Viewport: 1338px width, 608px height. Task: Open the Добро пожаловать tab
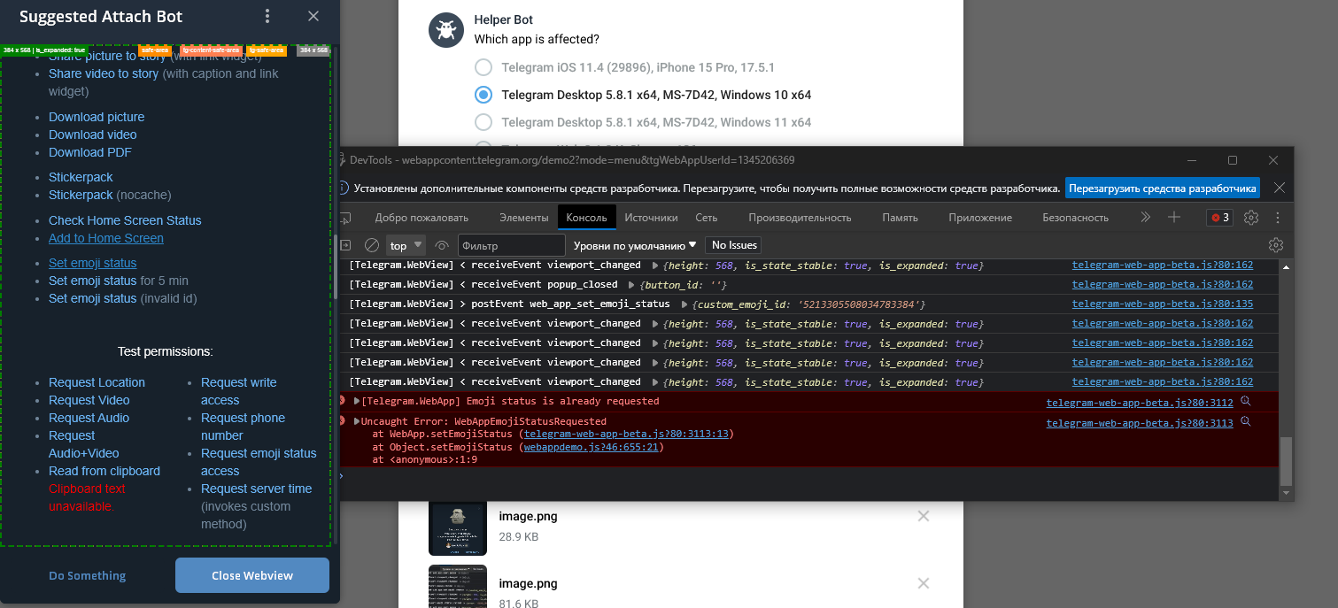[422, 217]
